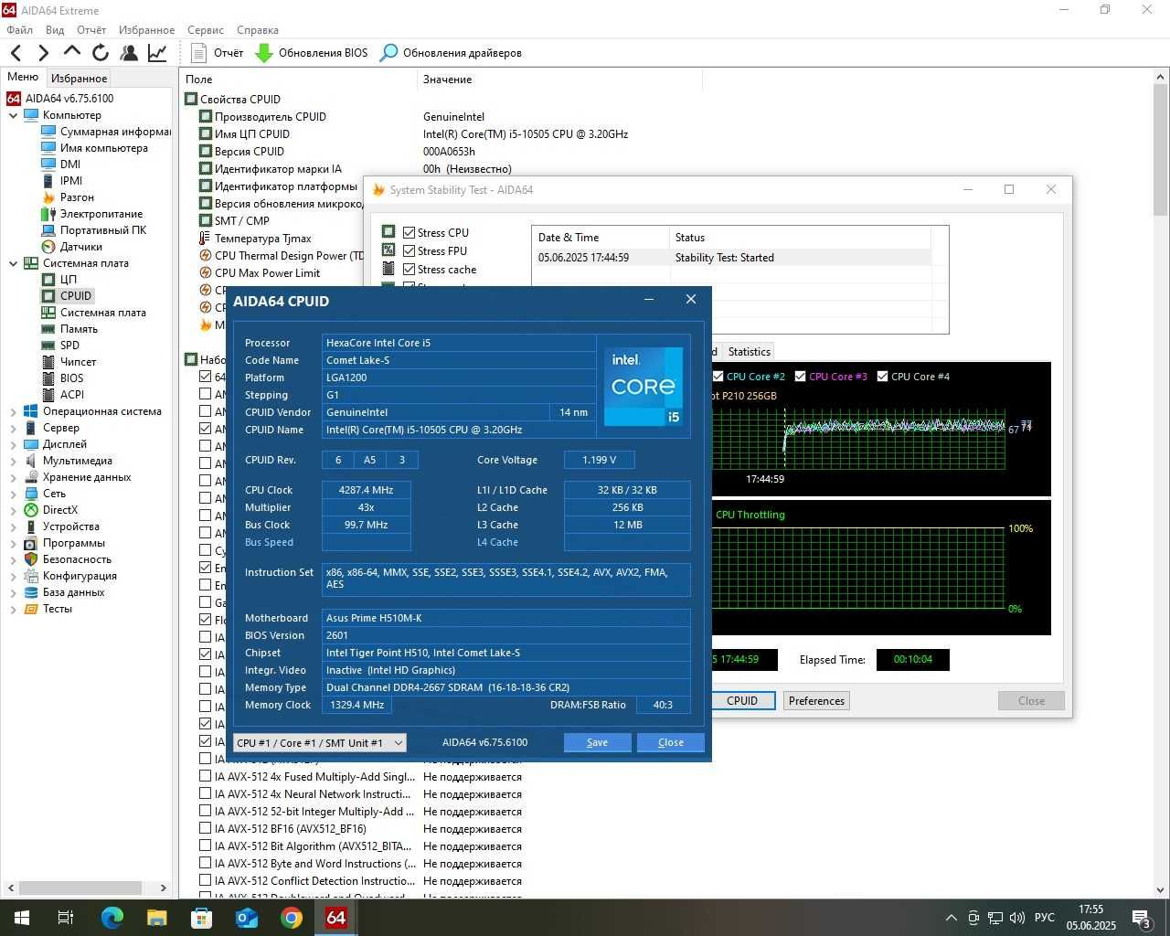Image resolution: width=1170 pixels, height=936 pixels.
Task: Select Разгон flame item in the tree
Action: pos(68,197)
